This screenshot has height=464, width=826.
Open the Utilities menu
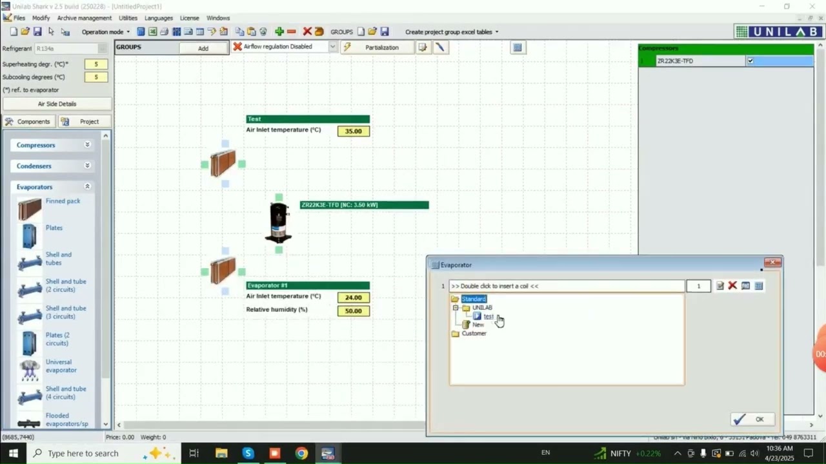click(x=128, y=18)
